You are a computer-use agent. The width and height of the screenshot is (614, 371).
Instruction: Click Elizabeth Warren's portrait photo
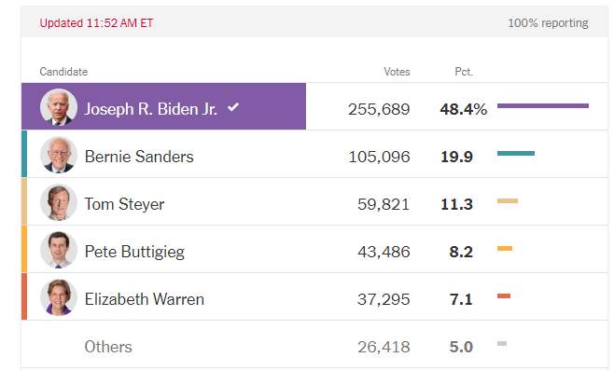click(x=59, y=297)
